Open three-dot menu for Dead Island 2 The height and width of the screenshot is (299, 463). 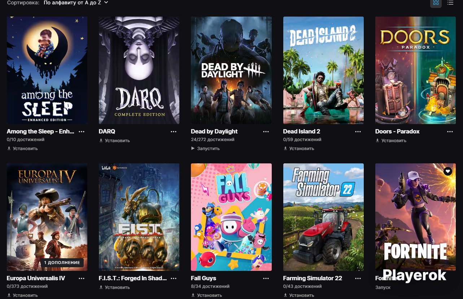click(358, 132)
